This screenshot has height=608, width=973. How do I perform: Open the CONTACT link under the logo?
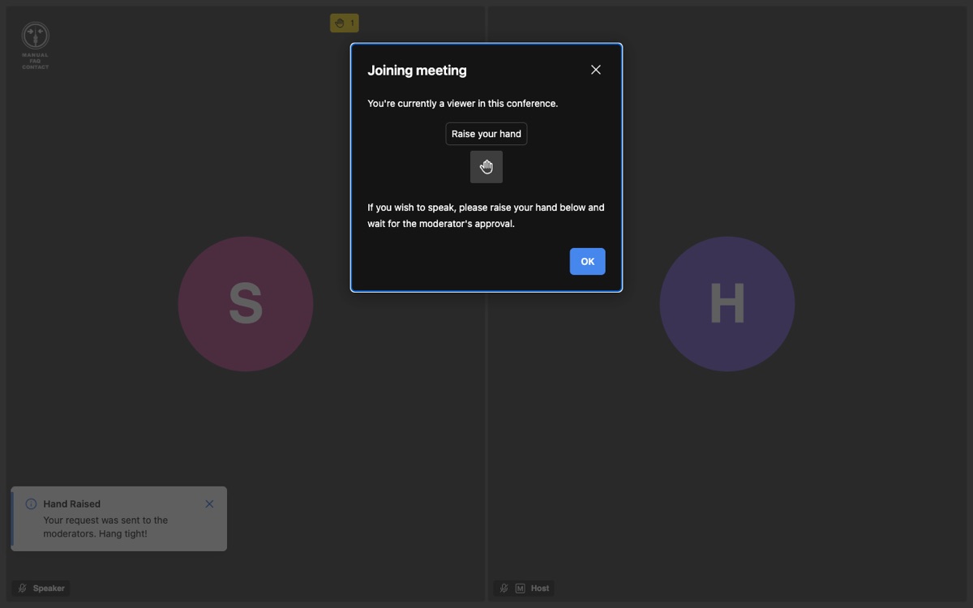(x=35, y=66)
